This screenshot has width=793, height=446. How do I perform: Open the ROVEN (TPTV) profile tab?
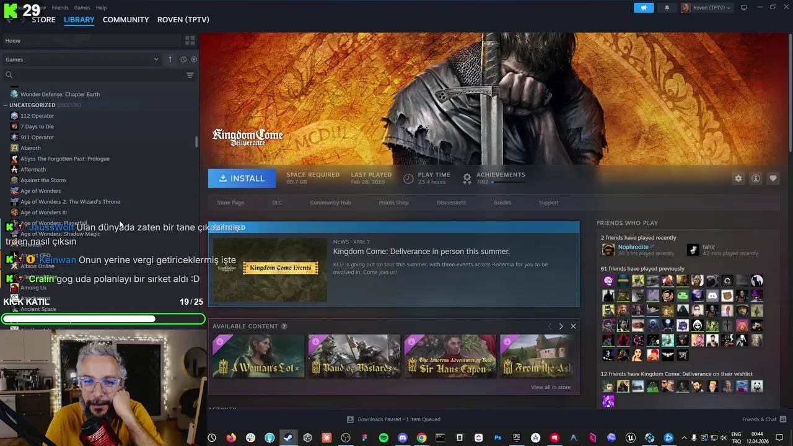pyautogui.click(x=183, y=20)
